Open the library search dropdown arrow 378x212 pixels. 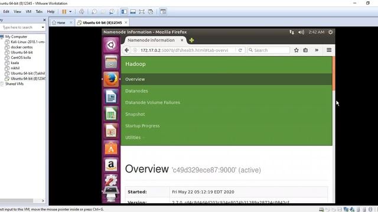pyautogui.click(x=43, y=28)
